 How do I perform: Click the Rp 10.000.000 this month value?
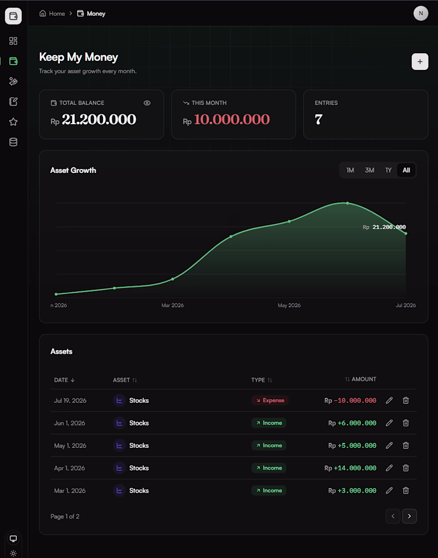(x=226, y=120)
